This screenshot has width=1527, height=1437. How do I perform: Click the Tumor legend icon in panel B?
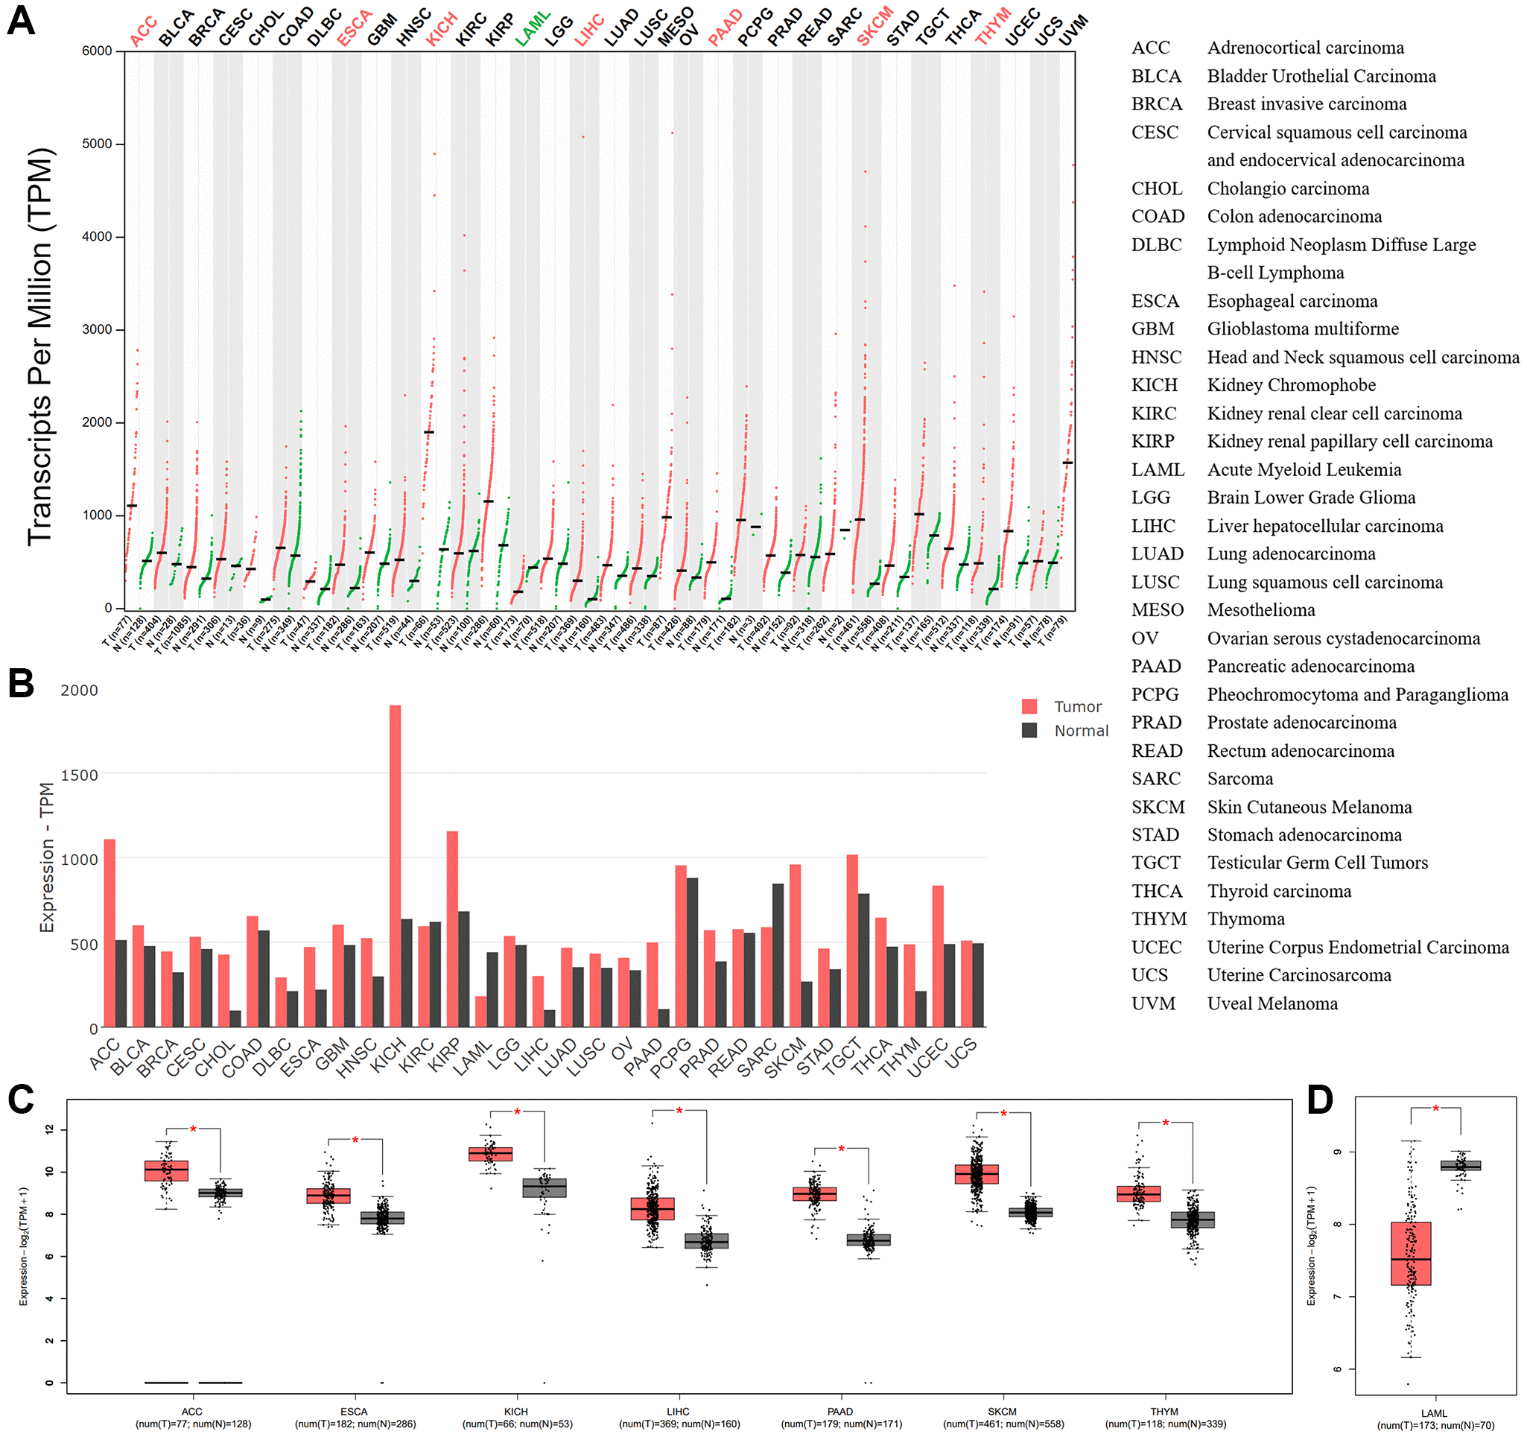click(x=1017, y=705)
